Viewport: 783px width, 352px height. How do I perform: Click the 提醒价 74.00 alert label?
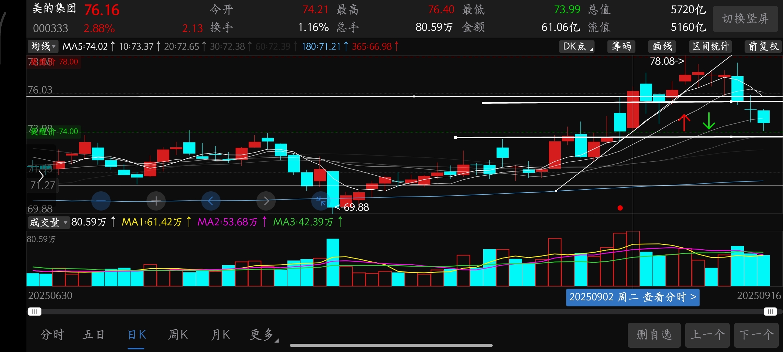54,132
